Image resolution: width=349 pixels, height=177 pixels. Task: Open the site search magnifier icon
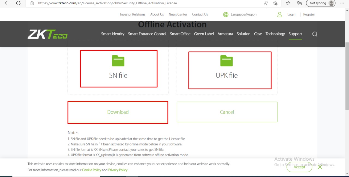pyautogui.click(x=315, y=34)
